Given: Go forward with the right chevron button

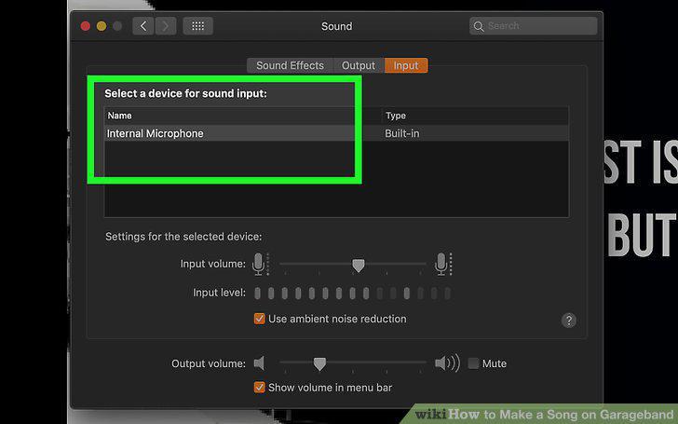Looking at the screenshot, I should tap(166, 26).
